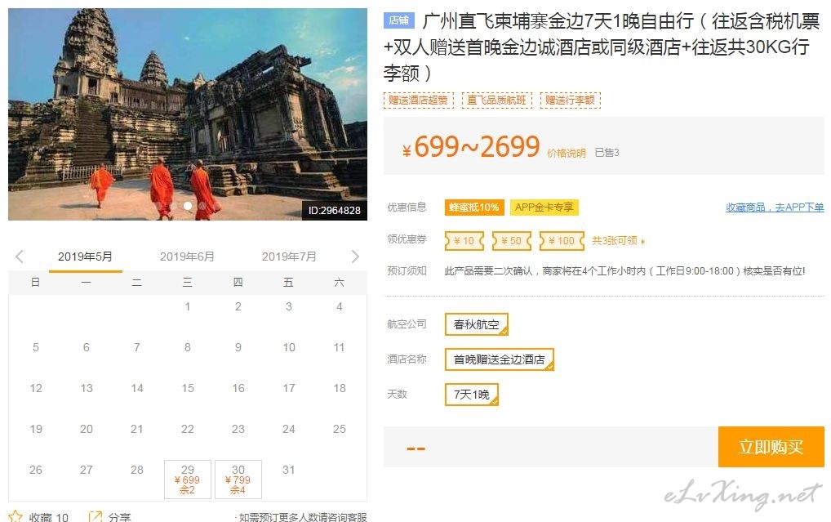Advance calendar with right arrow
Viewport: 831px width, 522px height.
coord(355,257)
